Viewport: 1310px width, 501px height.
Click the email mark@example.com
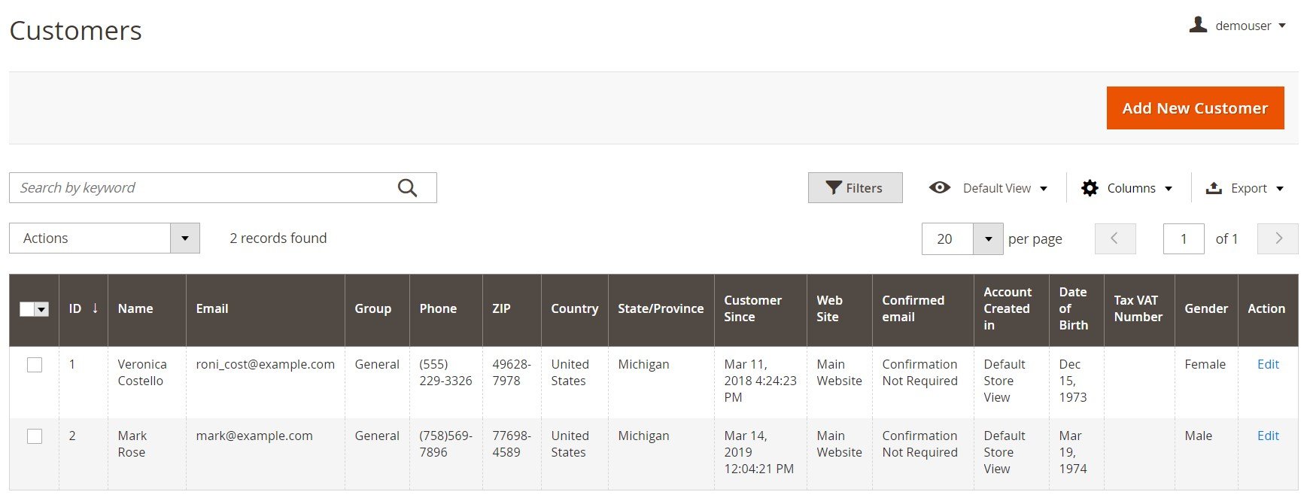click(x=254, y=436)
